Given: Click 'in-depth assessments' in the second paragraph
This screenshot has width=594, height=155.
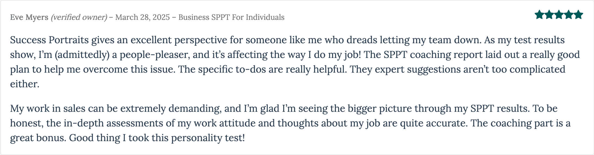Looking at the screenshot, I should coord(114,123).
